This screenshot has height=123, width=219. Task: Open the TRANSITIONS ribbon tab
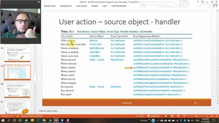[x=50, y=6]
